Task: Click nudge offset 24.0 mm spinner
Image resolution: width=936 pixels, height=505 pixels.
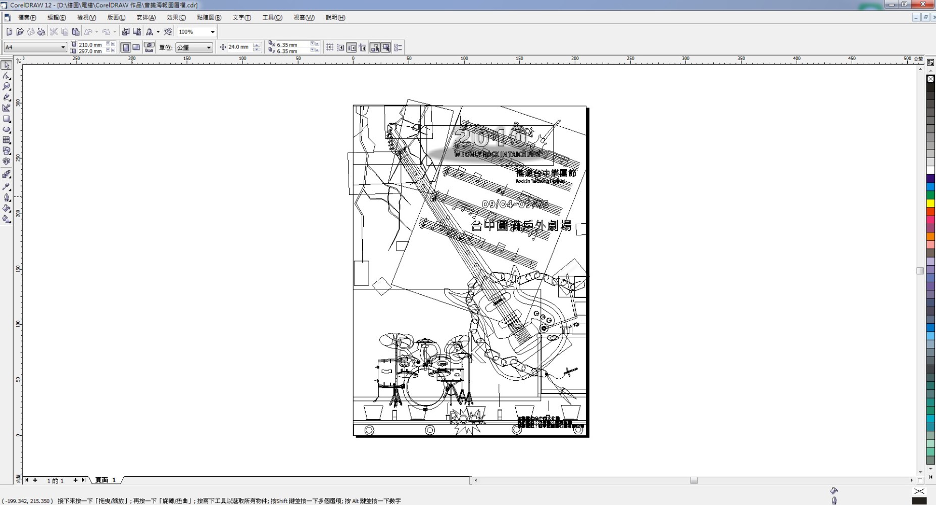Action: pyautogui.click(x=257, y=47)
